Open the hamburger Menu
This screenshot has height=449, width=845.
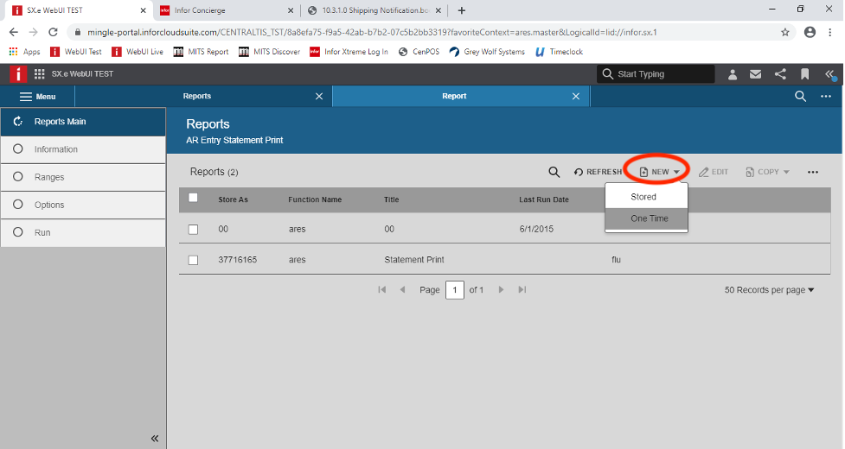(38, 97)
